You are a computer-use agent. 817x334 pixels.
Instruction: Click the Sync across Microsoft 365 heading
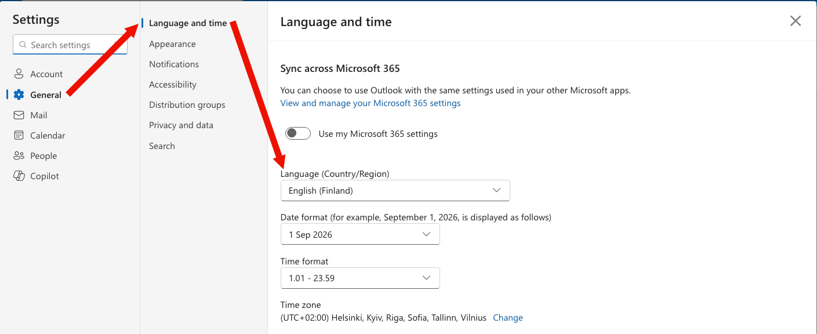tap(340, 68)
